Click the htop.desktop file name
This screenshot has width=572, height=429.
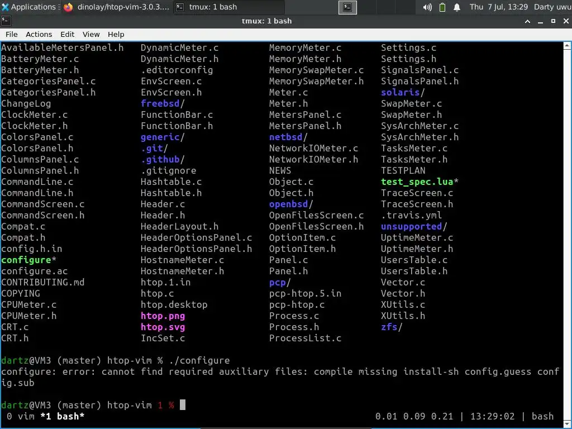174,304
